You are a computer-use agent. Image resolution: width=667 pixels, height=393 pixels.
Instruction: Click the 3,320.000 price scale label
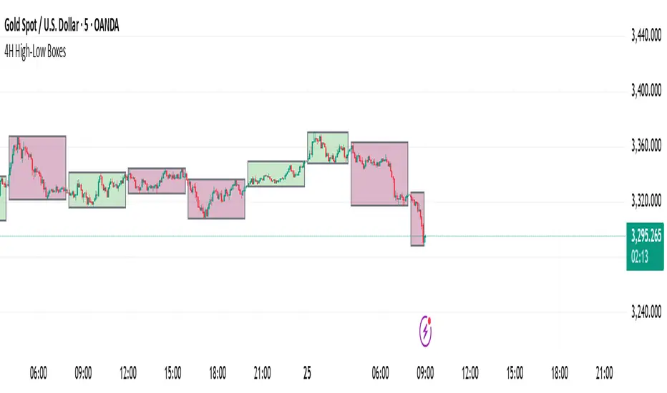tap(646, 202)
